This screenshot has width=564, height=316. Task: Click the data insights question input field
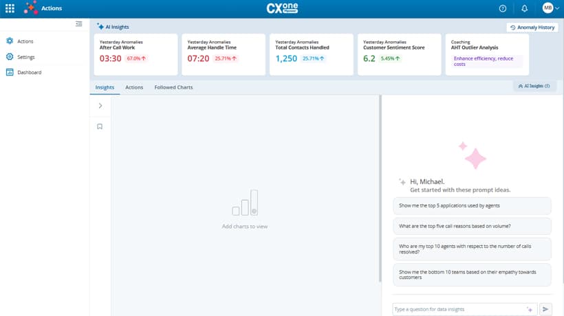(457, 309)
